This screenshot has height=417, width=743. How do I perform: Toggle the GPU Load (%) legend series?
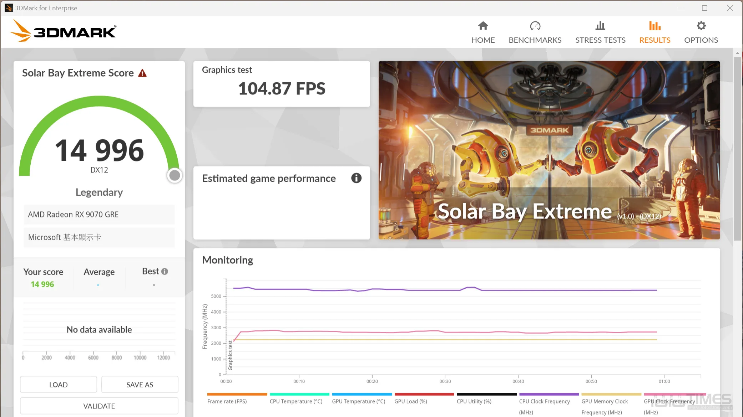(424, 398)
